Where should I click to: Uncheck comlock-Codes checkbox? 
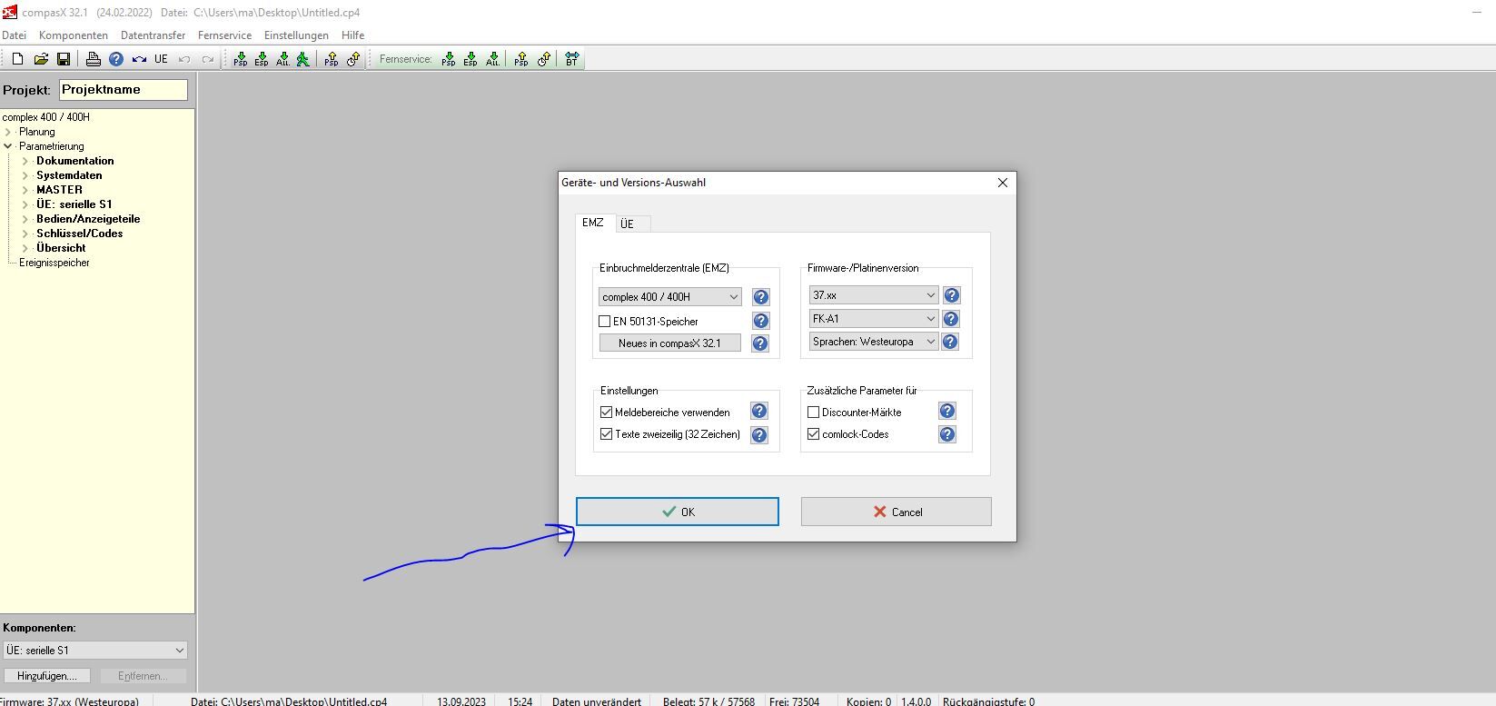coord(814,434)
